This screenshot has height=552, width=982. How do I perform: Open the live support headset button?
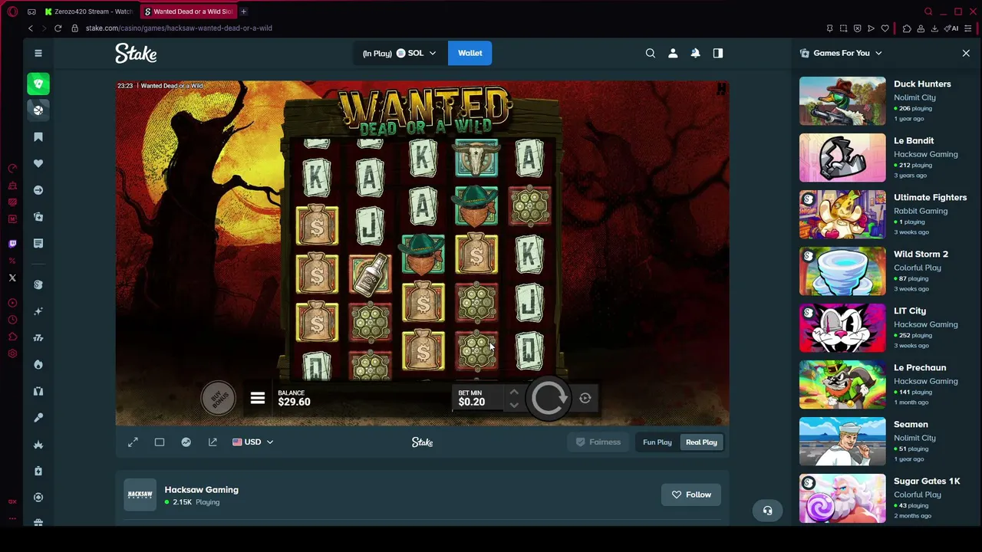pyautogui.click(x=767, y=511)
